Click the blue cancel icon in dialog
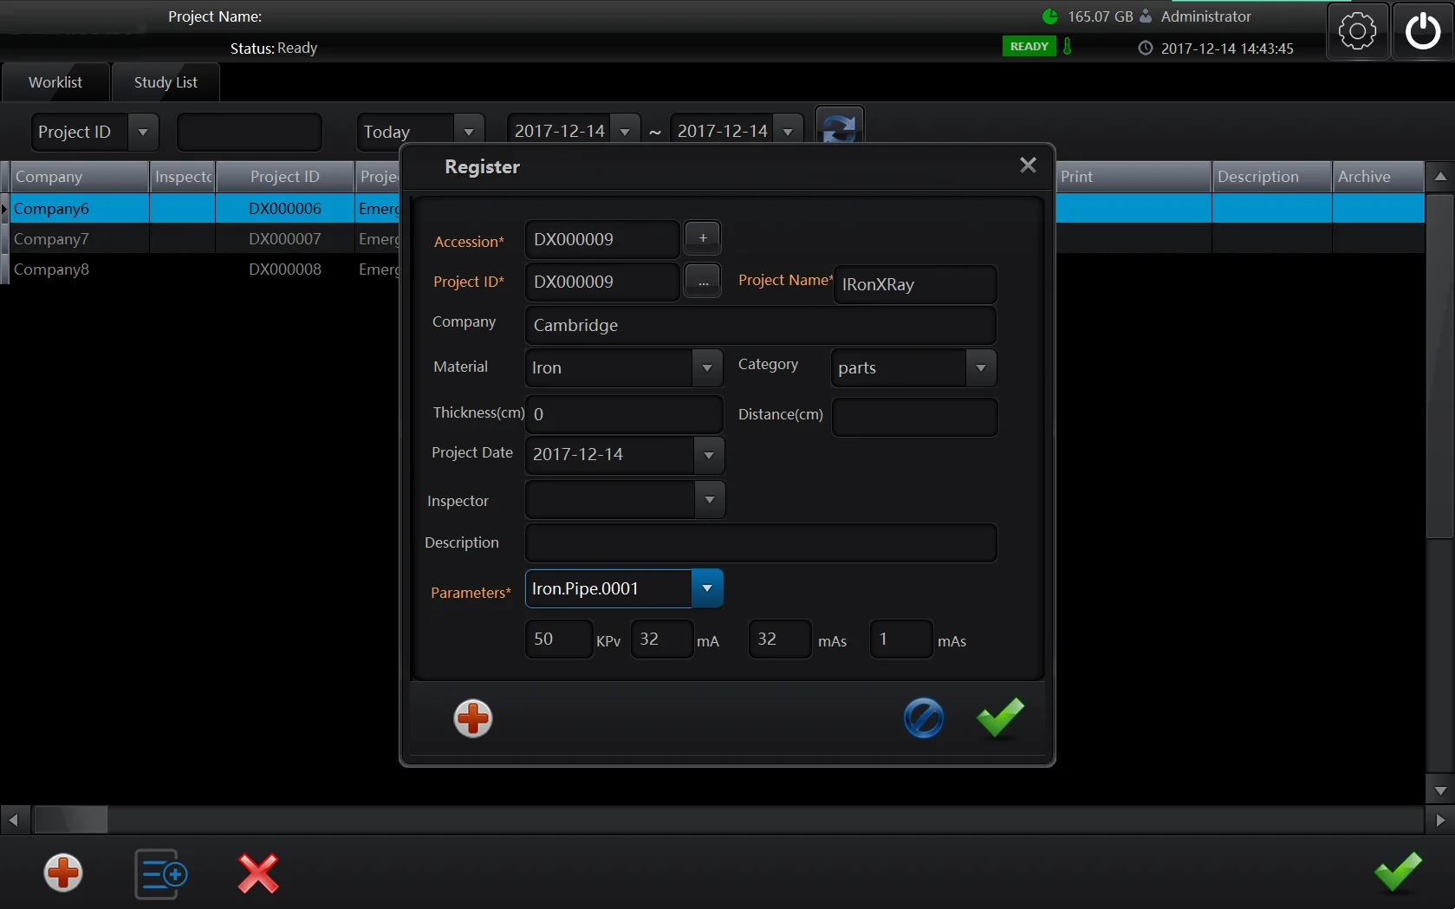This screenshot has width=1455, height=909. 923,718
